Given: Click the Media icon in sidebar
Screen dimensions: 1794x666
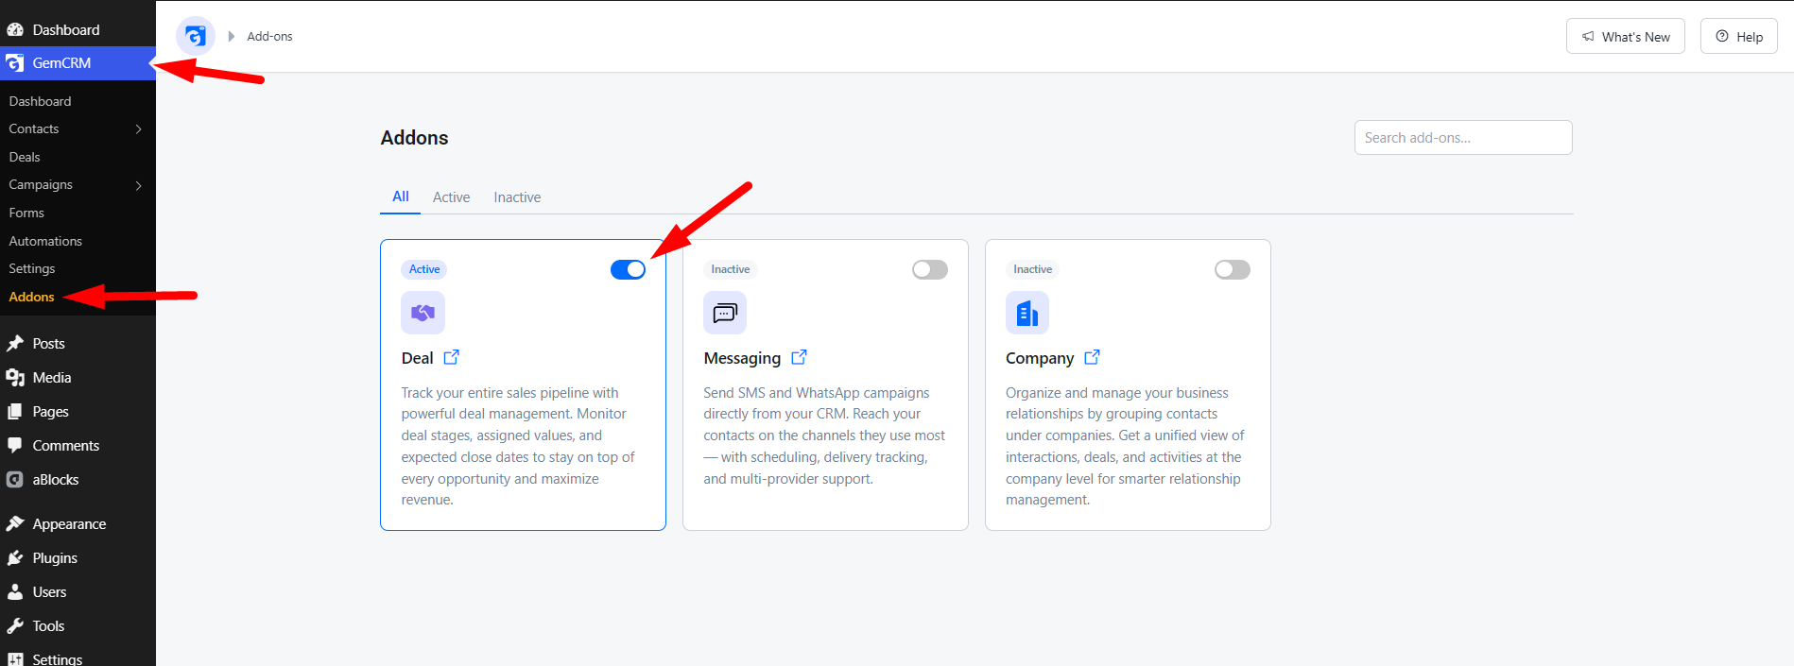Looking at the screenshot, I should [15, 378].
